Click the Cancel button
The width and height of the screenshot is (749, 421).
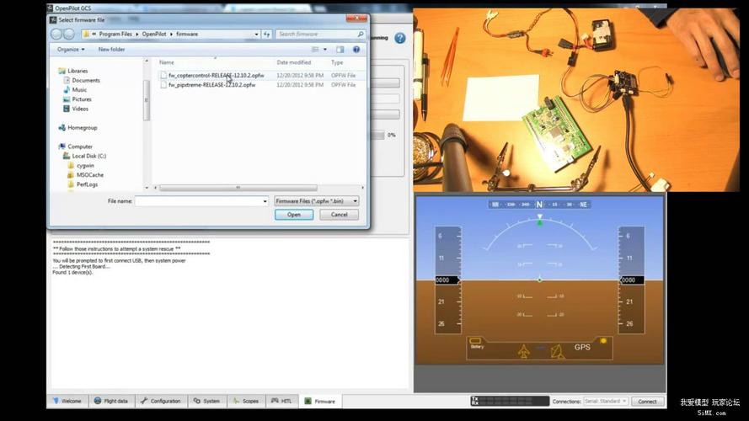point(340,215)
